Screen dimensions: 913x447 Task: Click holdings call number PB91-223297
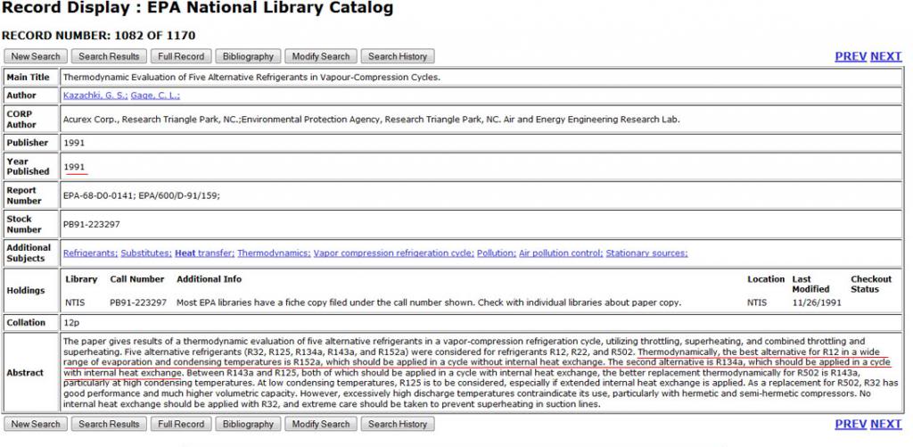pyautogui.click(x=138, y=302)
